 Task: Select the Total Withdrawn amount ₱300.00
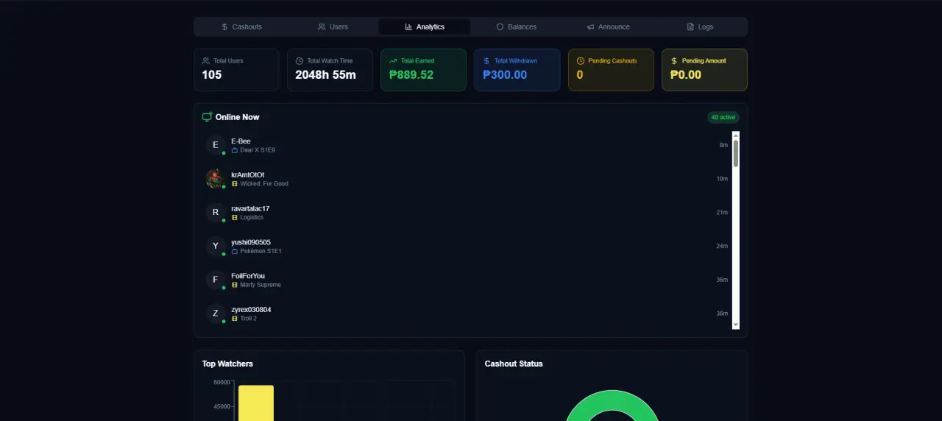(505, 74)
